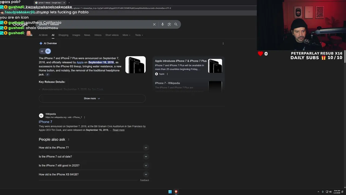Click the Apple logo in source card
Image resolution: width=346 pixels, height=195 pixels.
pos(157,74)
